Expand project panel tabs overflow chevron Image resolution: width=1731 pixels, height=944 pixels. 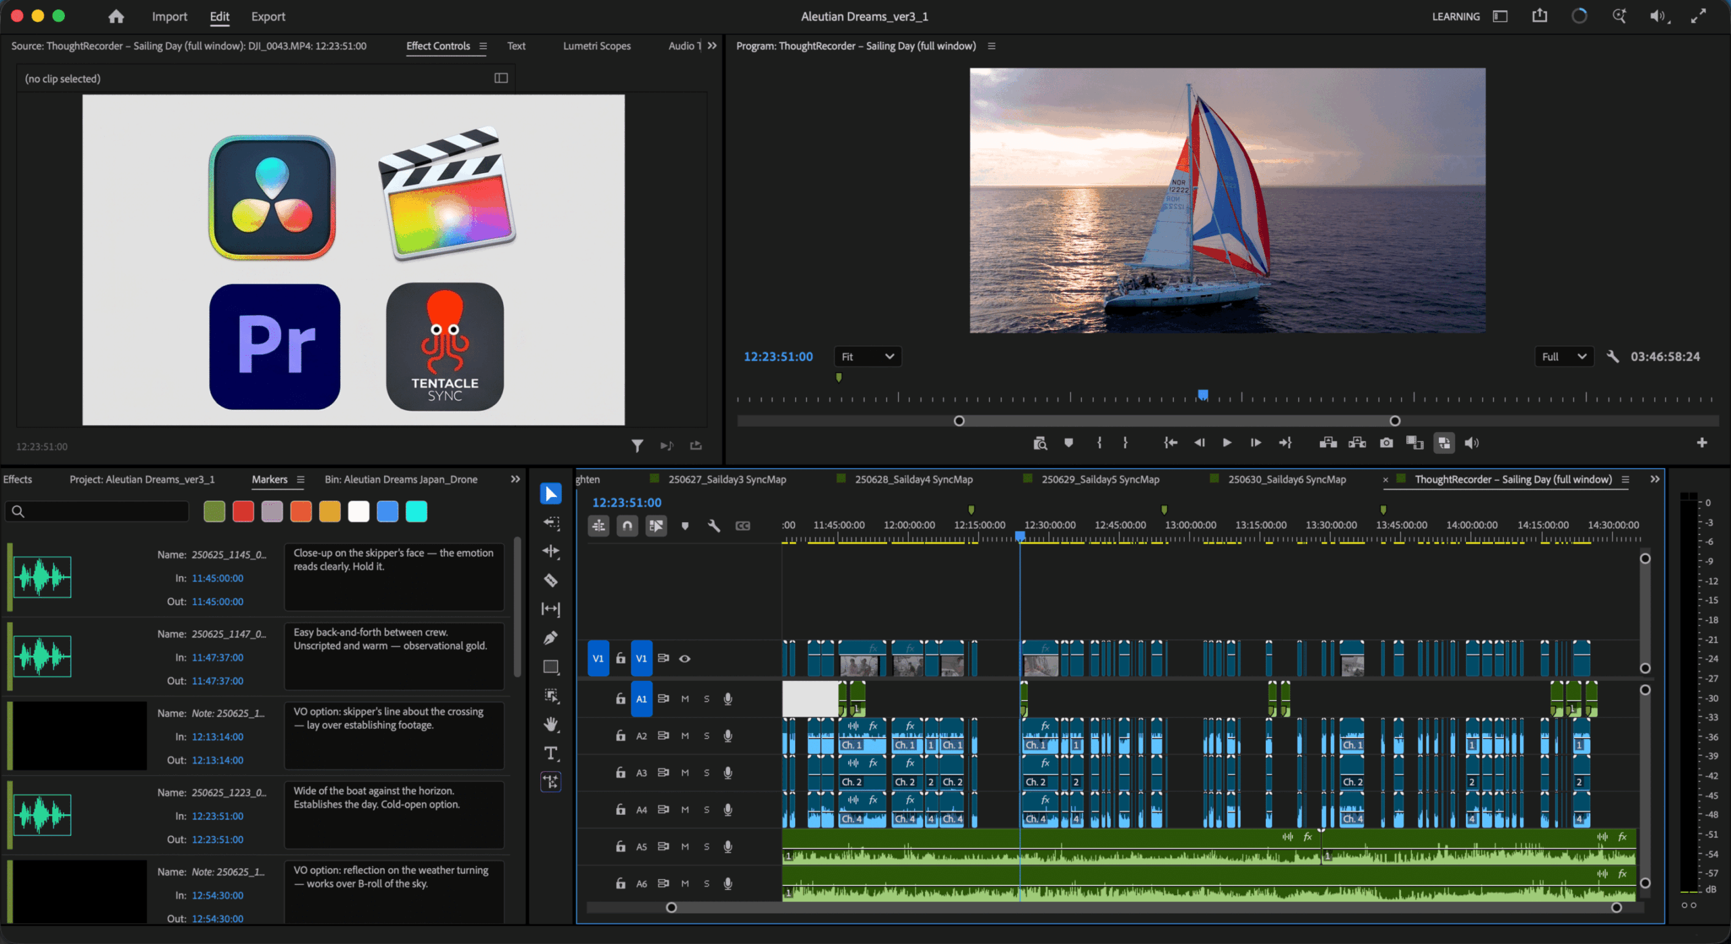(x=515, y=479)
